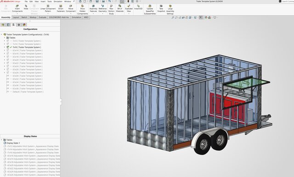This screenshot has height=177, width=294.
Task: Open the Insert Components dropdown arrow
Action: coord(17,14)
